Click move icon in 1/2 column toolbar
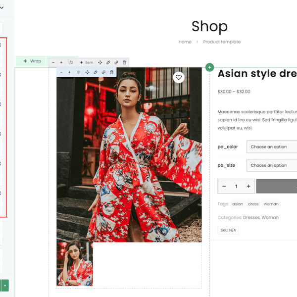297x297 pixels. click(100, 62)
